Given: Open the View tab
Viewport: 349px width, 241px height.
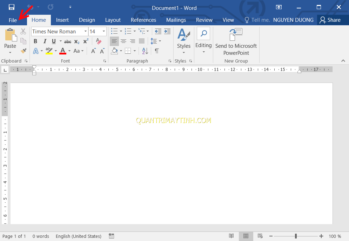Looking at the screenshot, I should (x=228, y=20).
